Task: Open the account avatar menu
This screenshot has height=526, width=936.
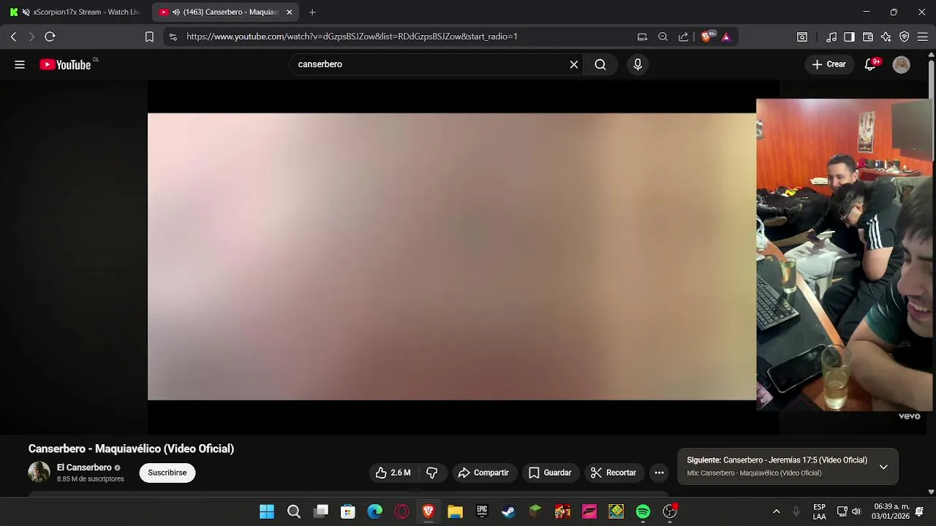Action: click(x=902, y=64)
